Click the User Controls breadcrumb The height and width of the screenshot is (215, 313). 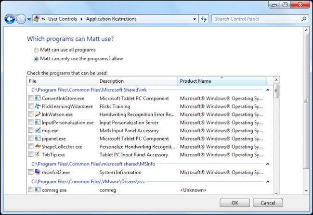pos(63,19)
